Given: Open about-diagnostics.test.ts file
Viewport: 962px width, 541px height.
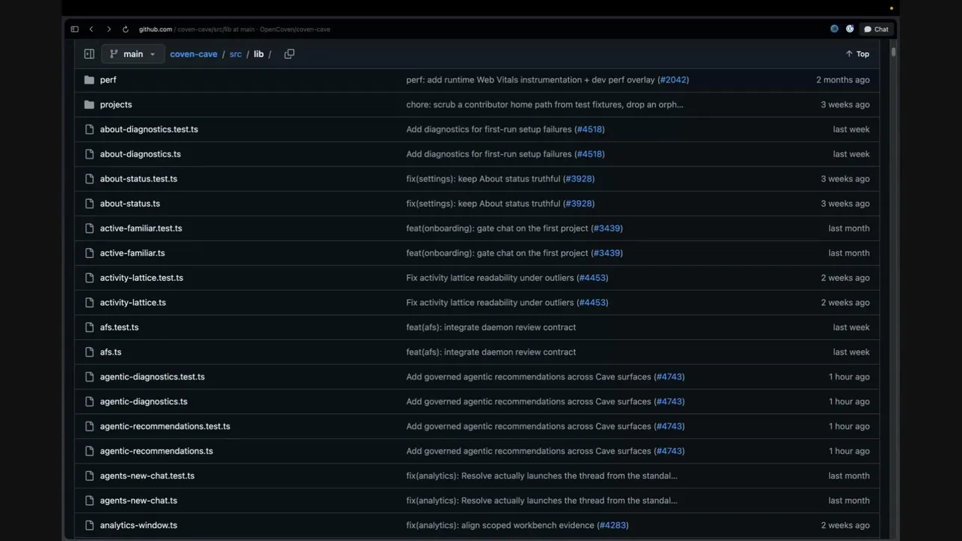Looking at the screenshot, I should click(149, 129).
